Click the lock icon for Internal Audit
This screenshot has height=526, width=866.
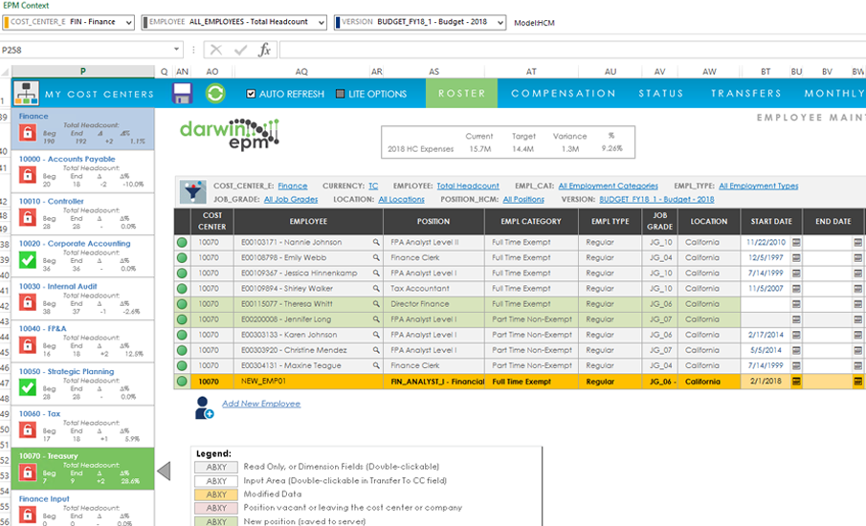click(28, 302)
